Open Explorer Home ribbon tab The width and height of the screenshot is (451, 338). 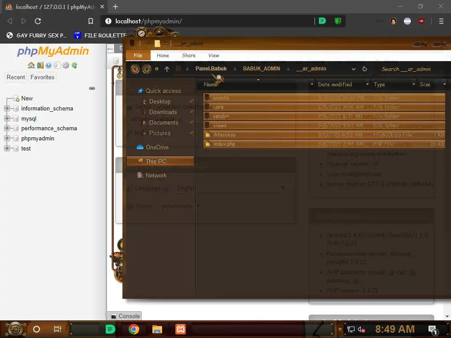(x=163, y=55)
